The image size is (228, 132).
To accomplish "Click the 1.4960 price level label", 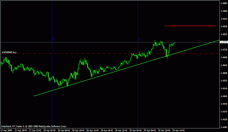I will click(224, 11).
